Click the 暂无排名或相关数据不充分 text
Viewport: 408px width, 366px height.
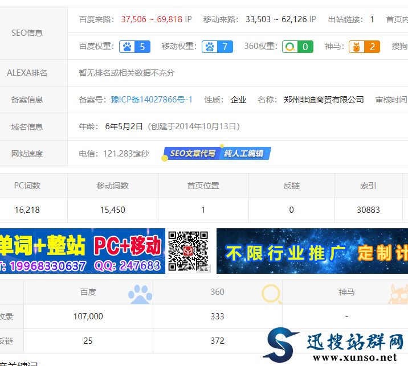[127, 73]
